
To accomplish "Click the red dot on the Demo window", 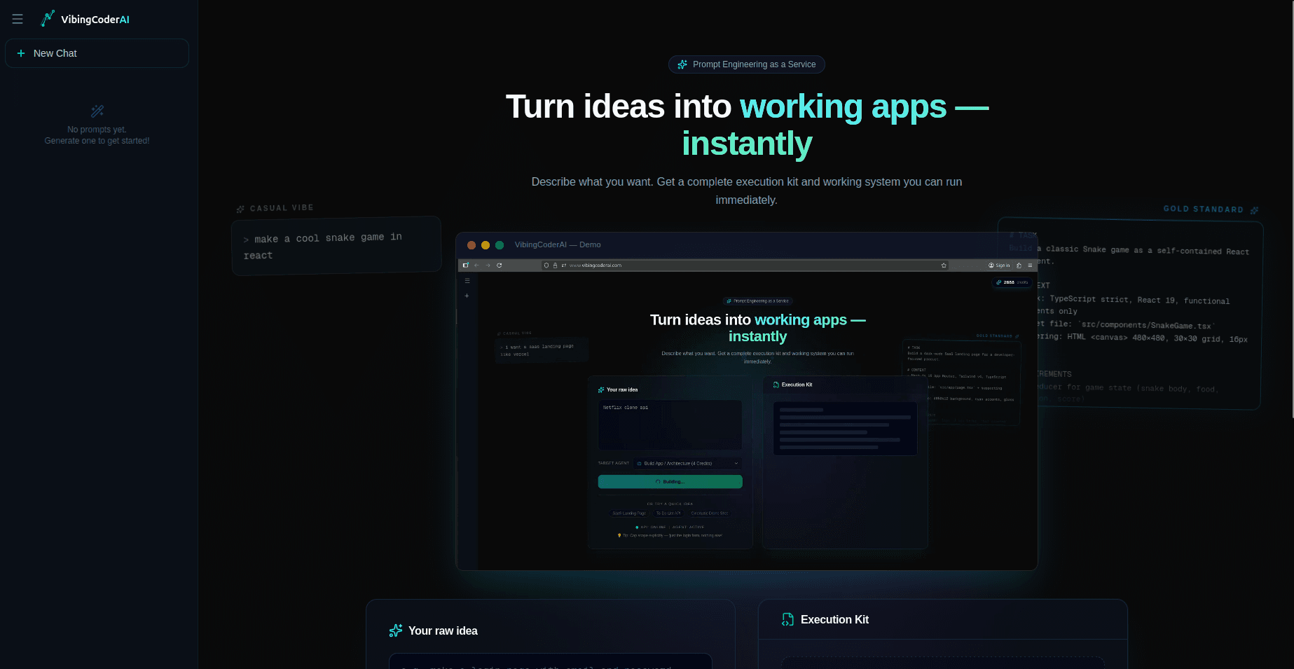I will 472,245.
